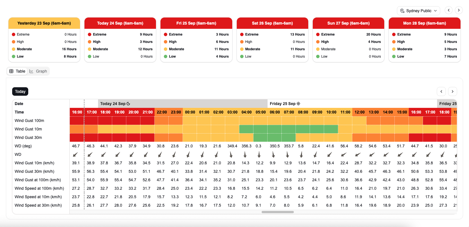Open the Sydney Public location dropdown
Viewport: 469px width, 227px height.
[x=418, y=11]
